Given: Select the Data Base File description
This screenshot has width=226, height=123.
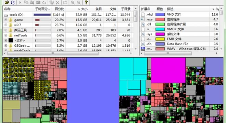Looking at the screenshot, I should pyautogui.click(x=178, y=44).
